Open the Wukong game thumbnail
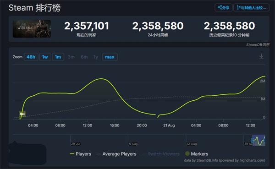Image resolution: width=275 pixels, height=169 pixels. pyautogui.click(x=32, y=28)
